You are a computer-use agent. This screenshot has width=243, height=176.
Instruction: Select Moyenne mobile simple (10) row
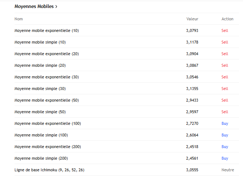pos(40,42)
